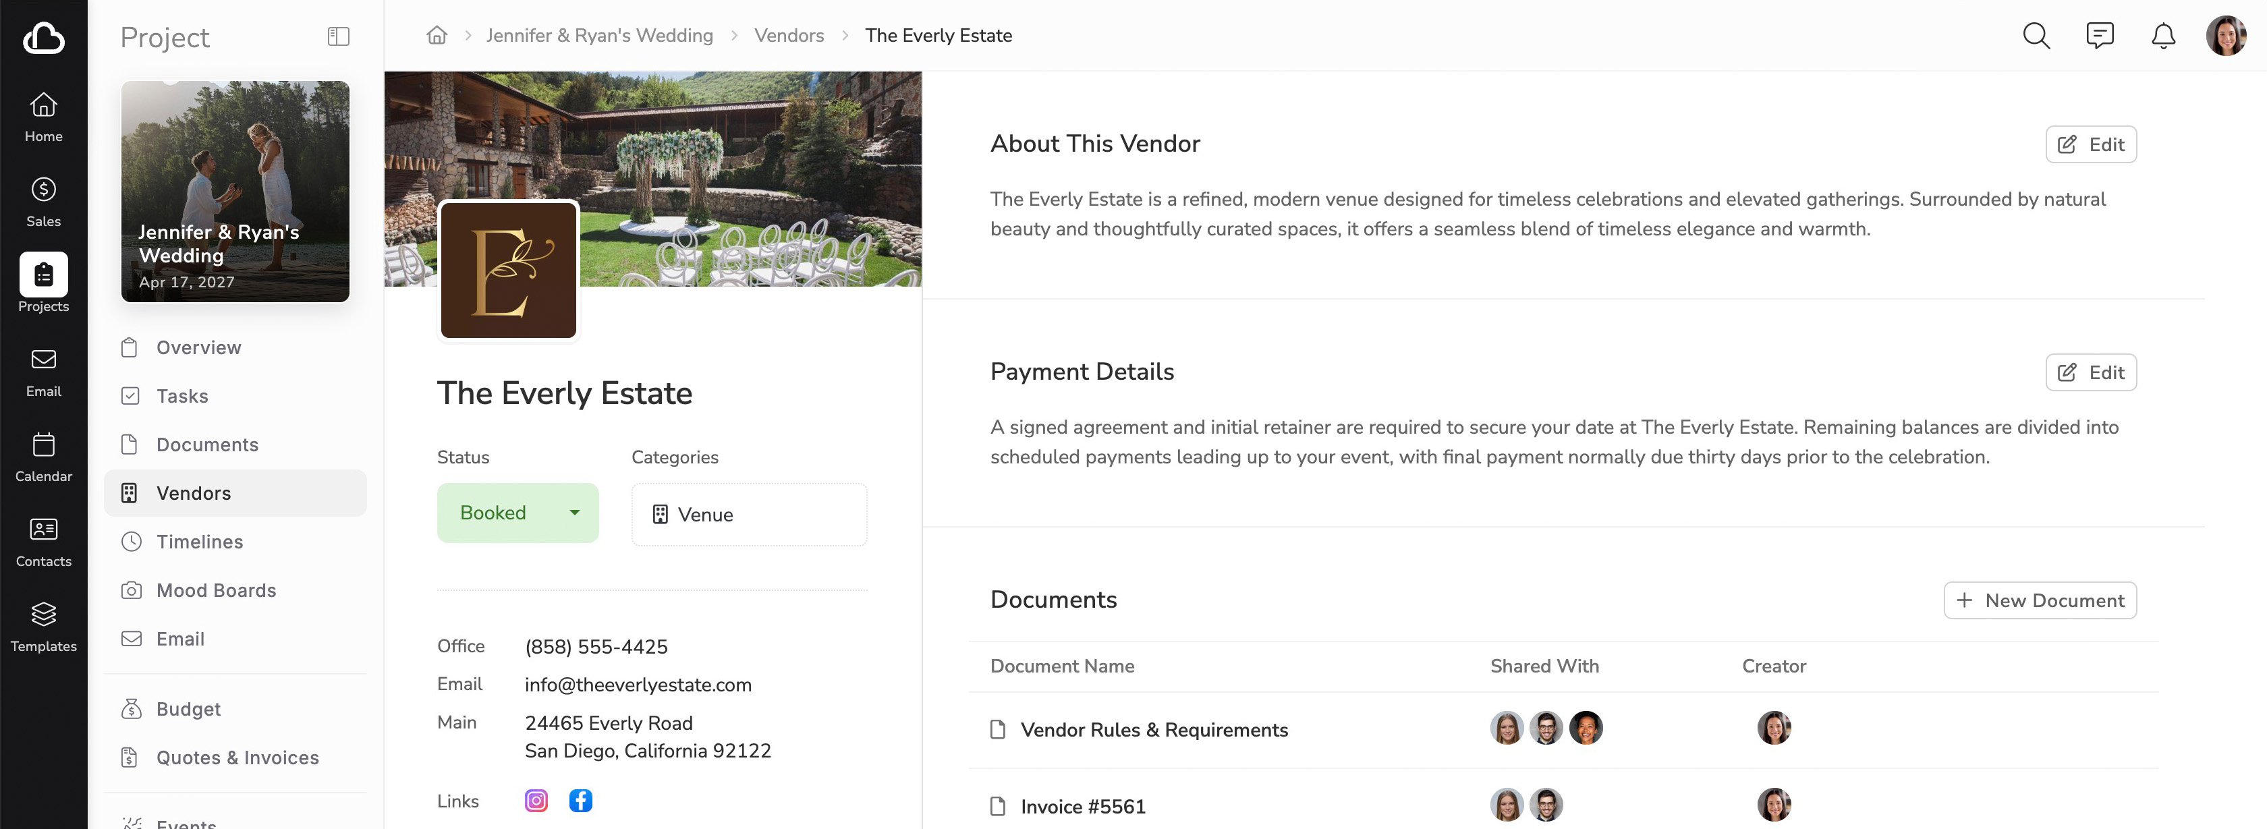Open Budget in project menu

(235, 708)
